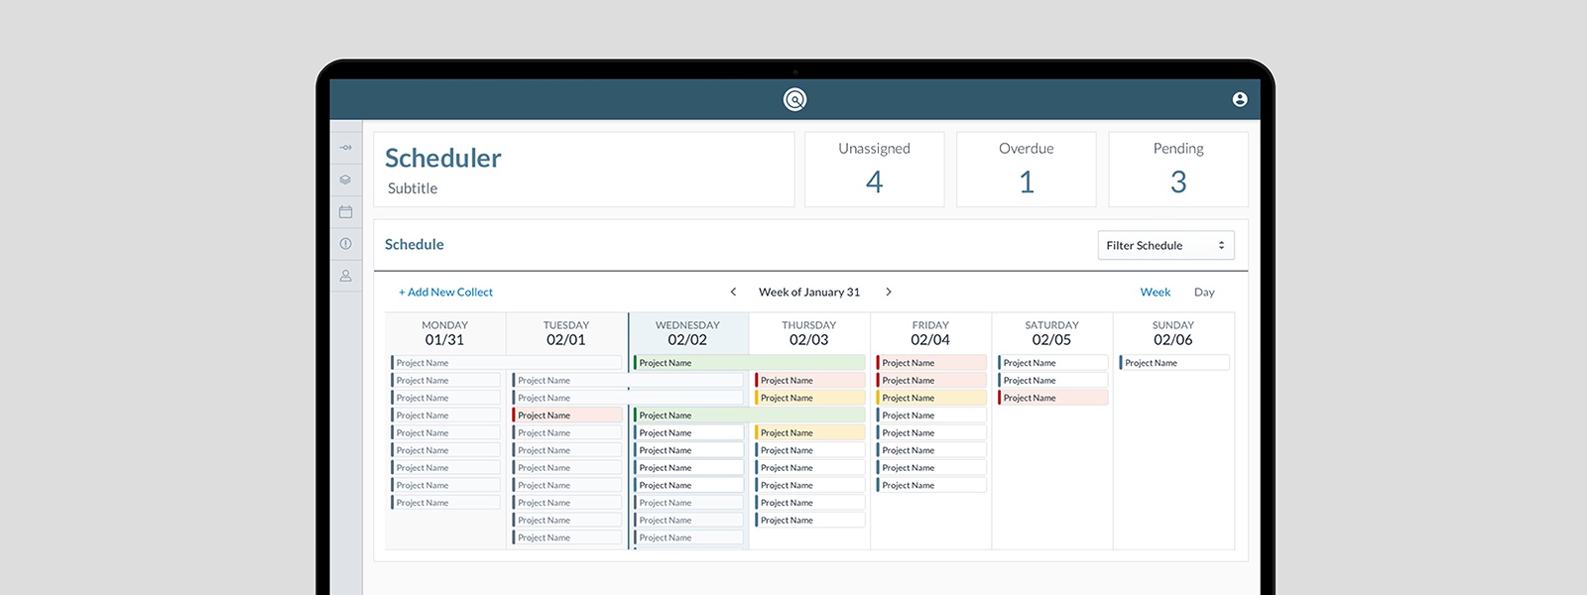Open the Unassigned count card

tap(874, 170)
